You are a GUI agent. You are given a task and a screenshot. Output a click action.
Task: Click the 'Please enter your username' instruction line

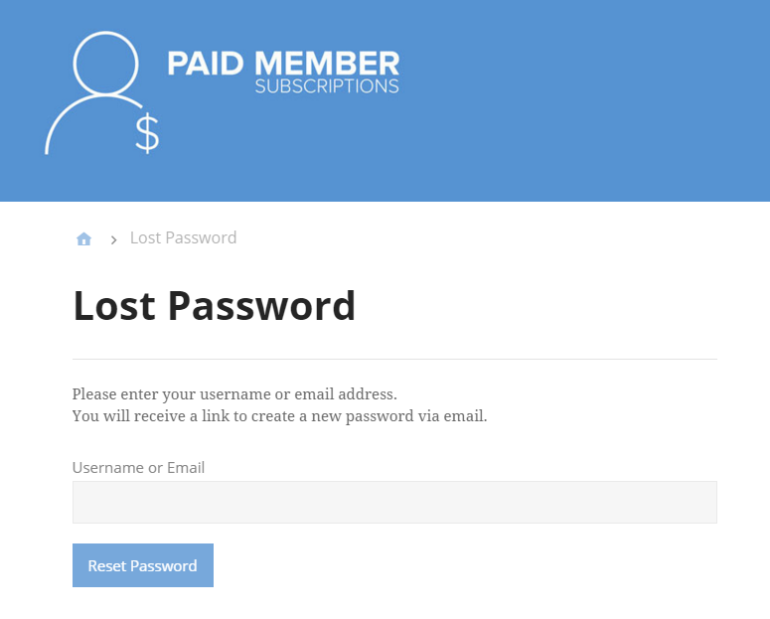point(234,394)
